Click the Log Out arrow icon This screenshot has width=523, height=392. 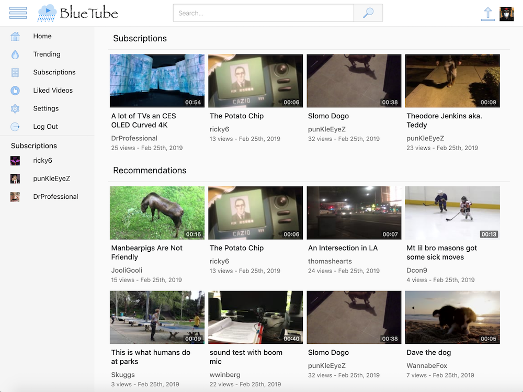point(15,126)
